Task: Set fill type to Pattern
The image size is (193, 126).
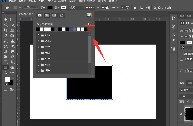Action: pos(61,15)
